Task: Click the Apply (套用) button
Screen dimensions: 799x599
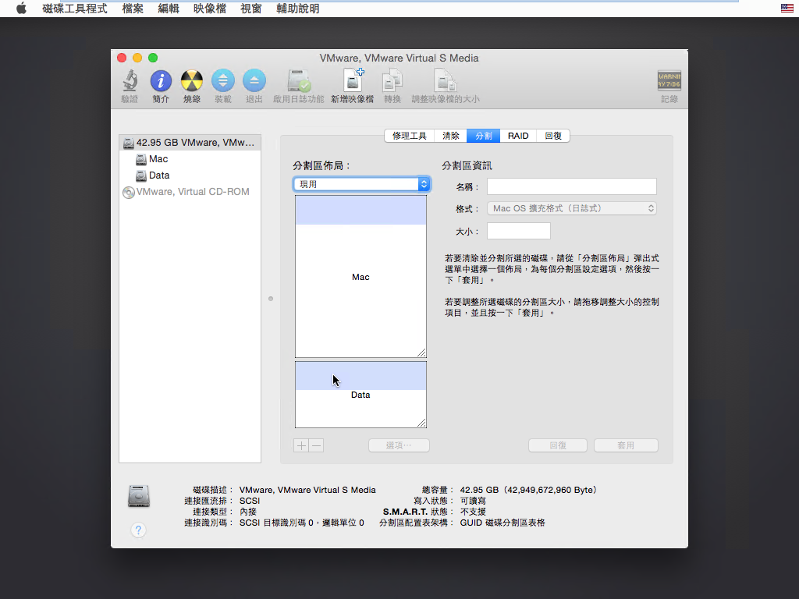Action: pos(626,445)
